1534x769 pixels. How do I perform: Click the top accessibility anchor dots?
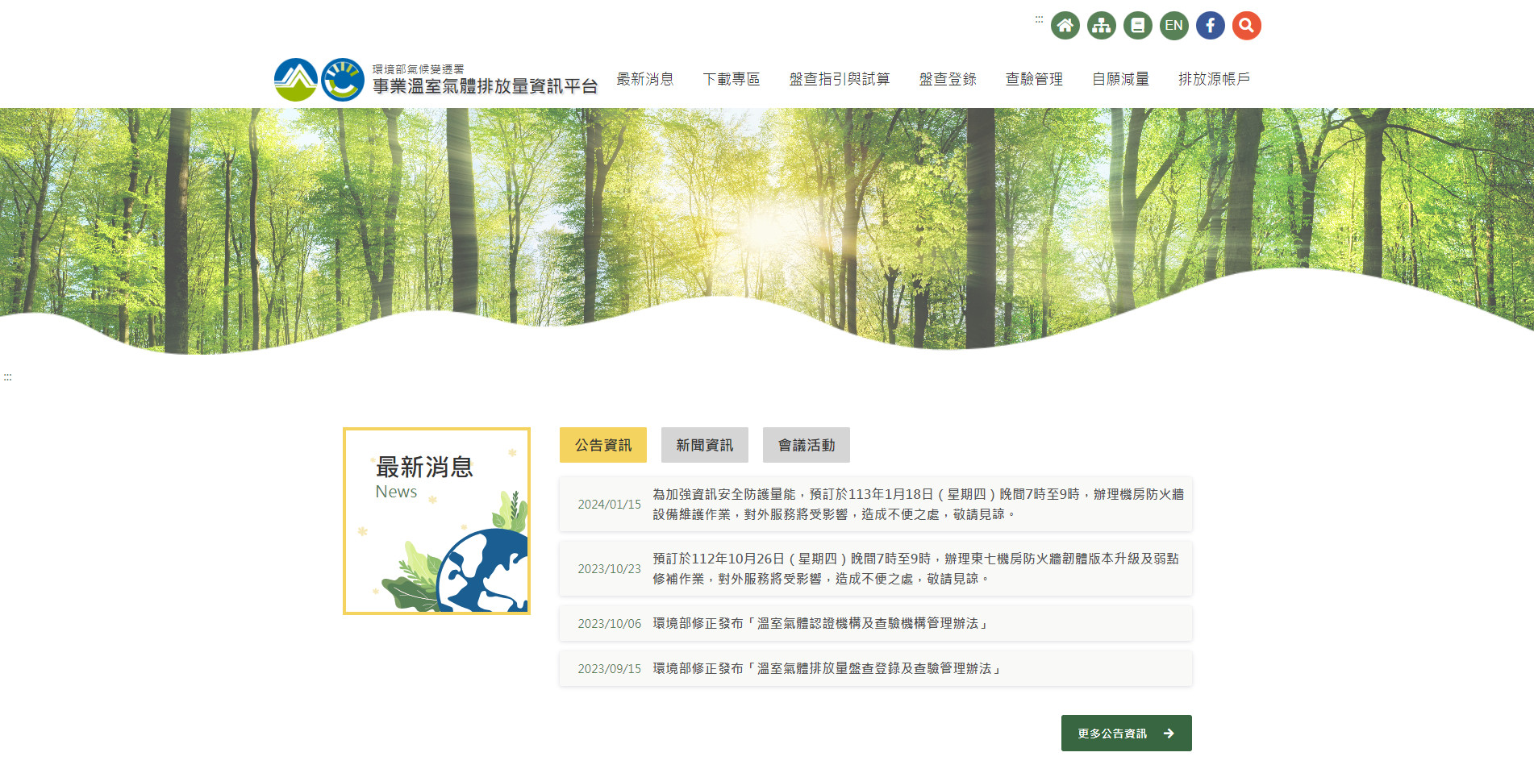(x=1039, y=19)
